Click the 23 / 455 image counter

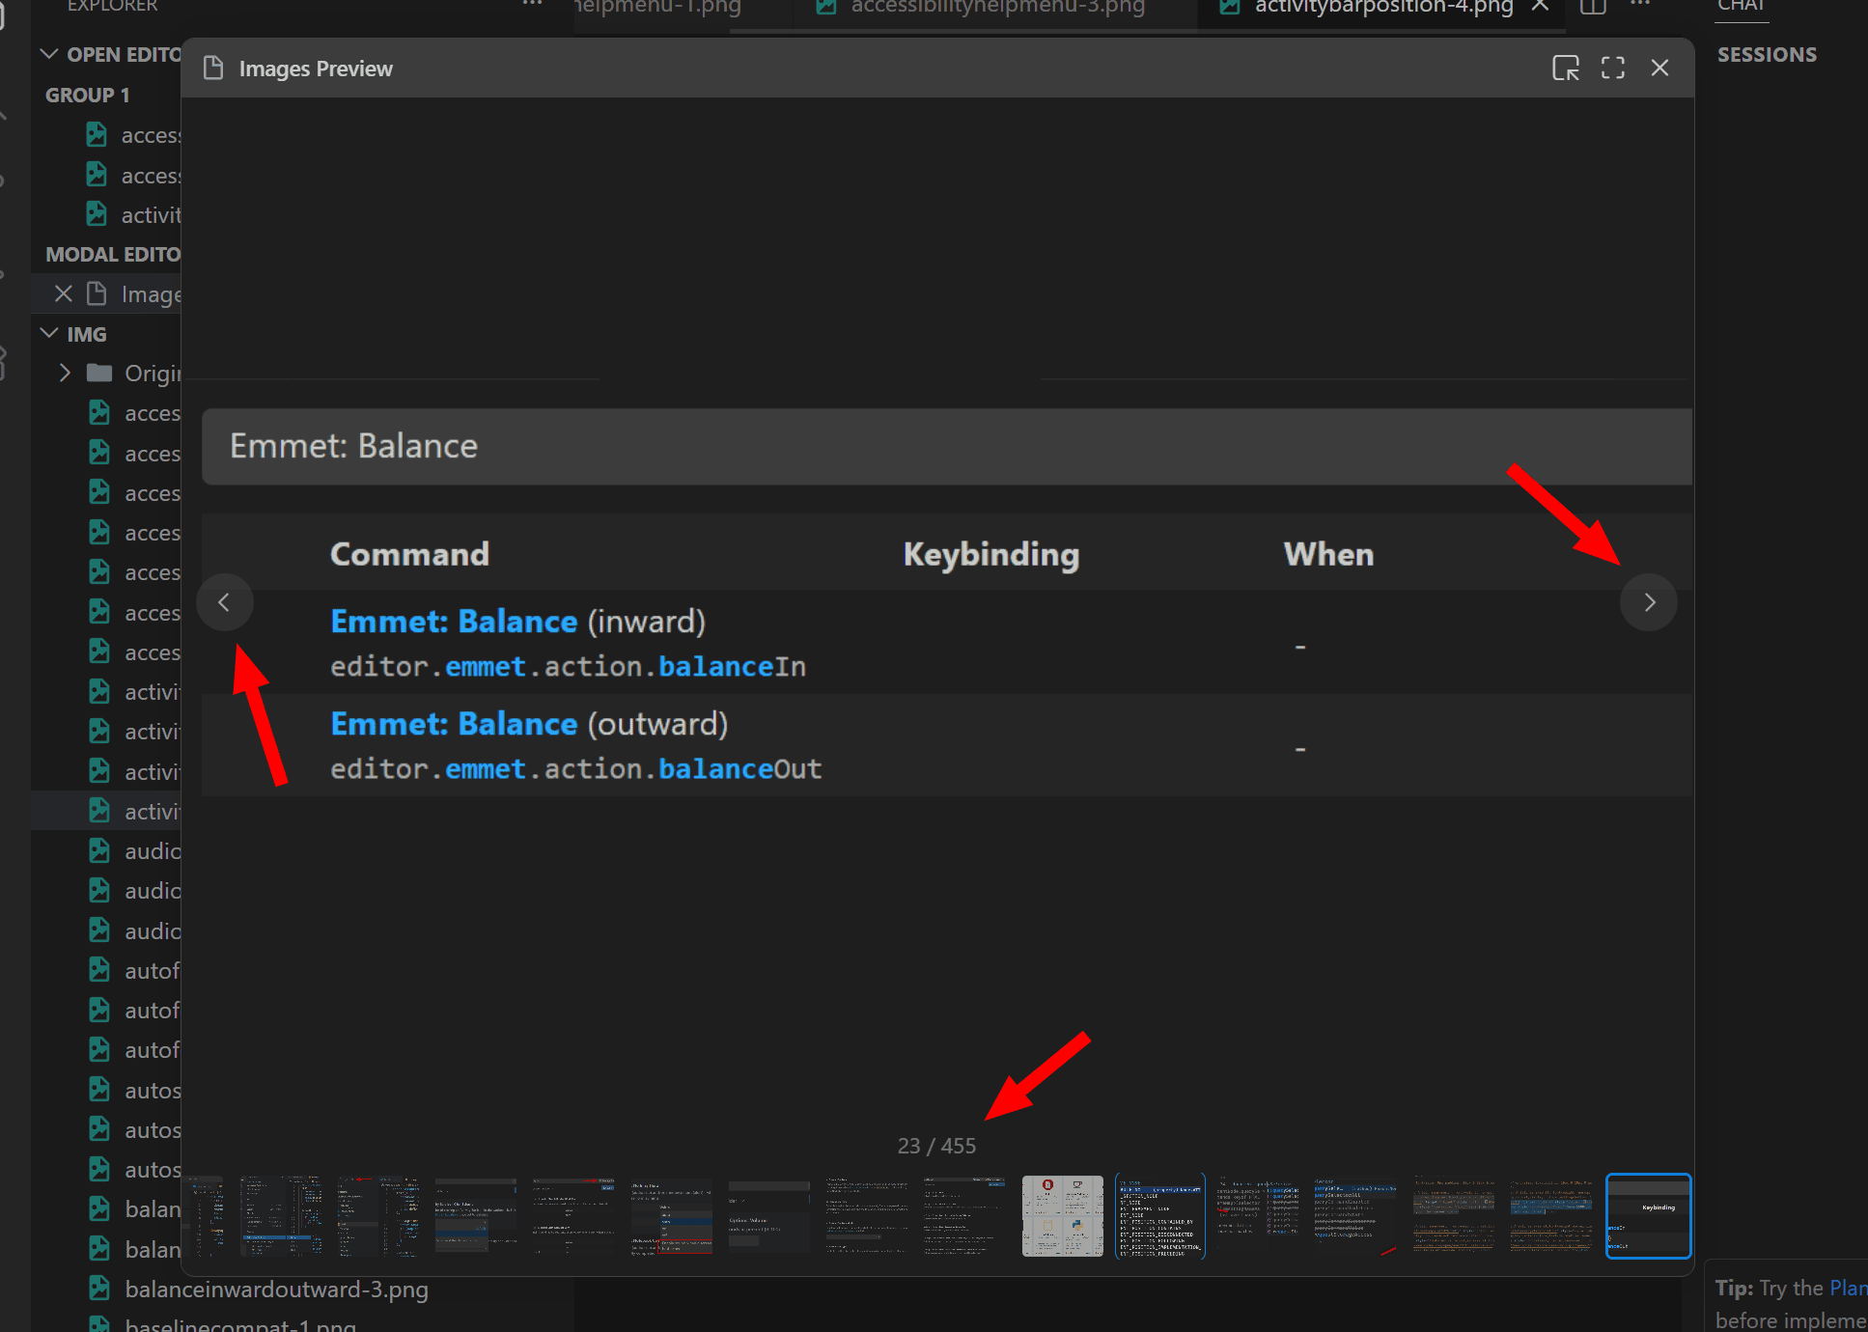936,1146
